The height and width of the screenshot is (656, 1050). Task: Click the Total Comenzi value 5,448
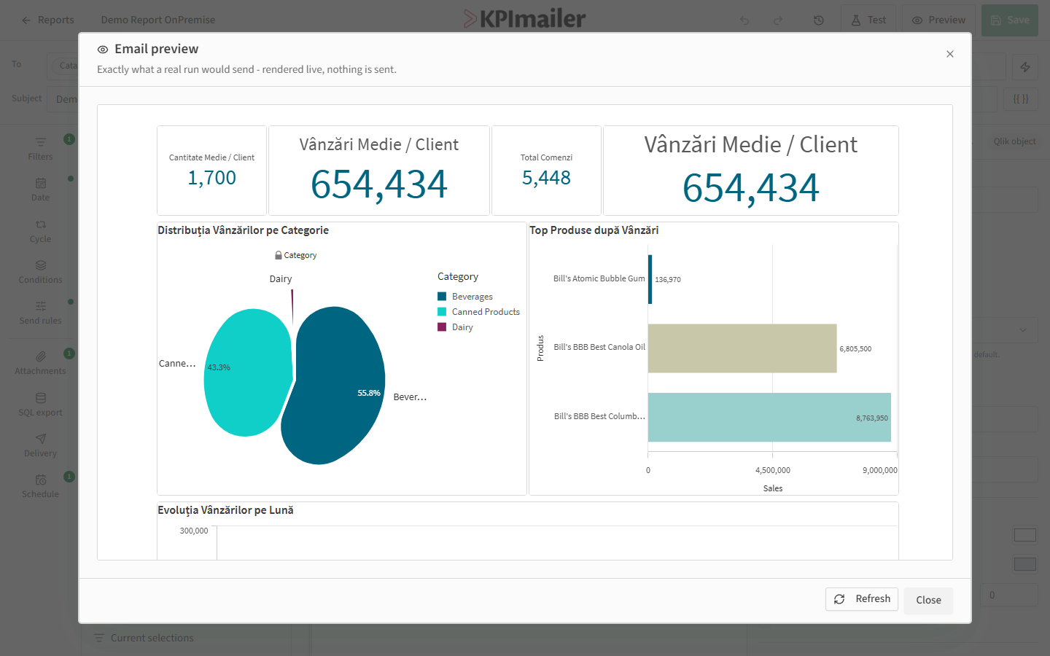[x=546, y=178]
